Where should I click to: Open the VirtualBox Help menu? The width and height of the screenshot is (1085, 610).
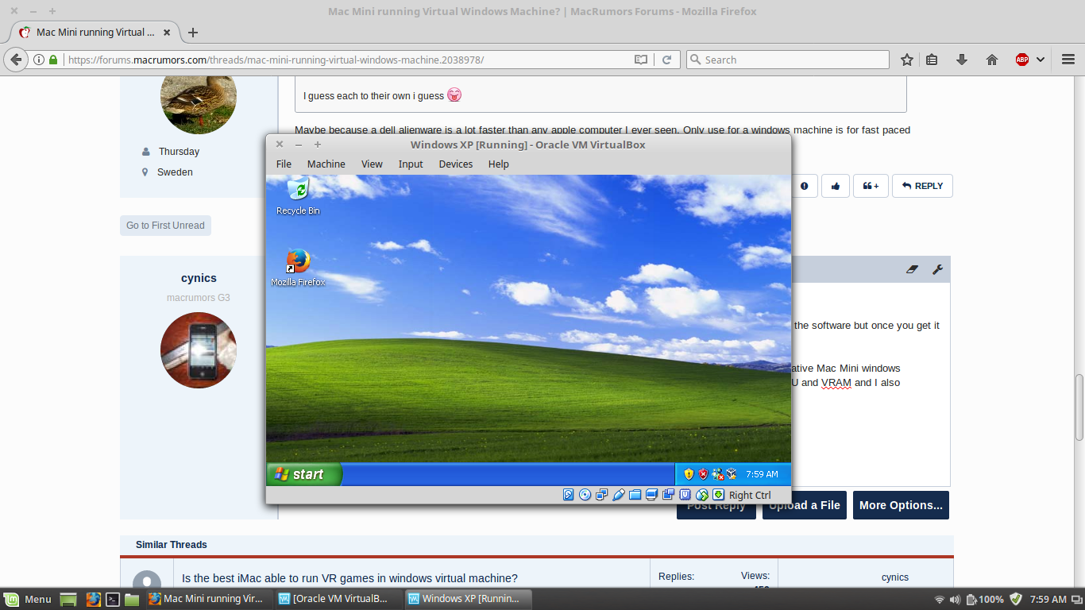pyautogui.click(x=498, y=164)
